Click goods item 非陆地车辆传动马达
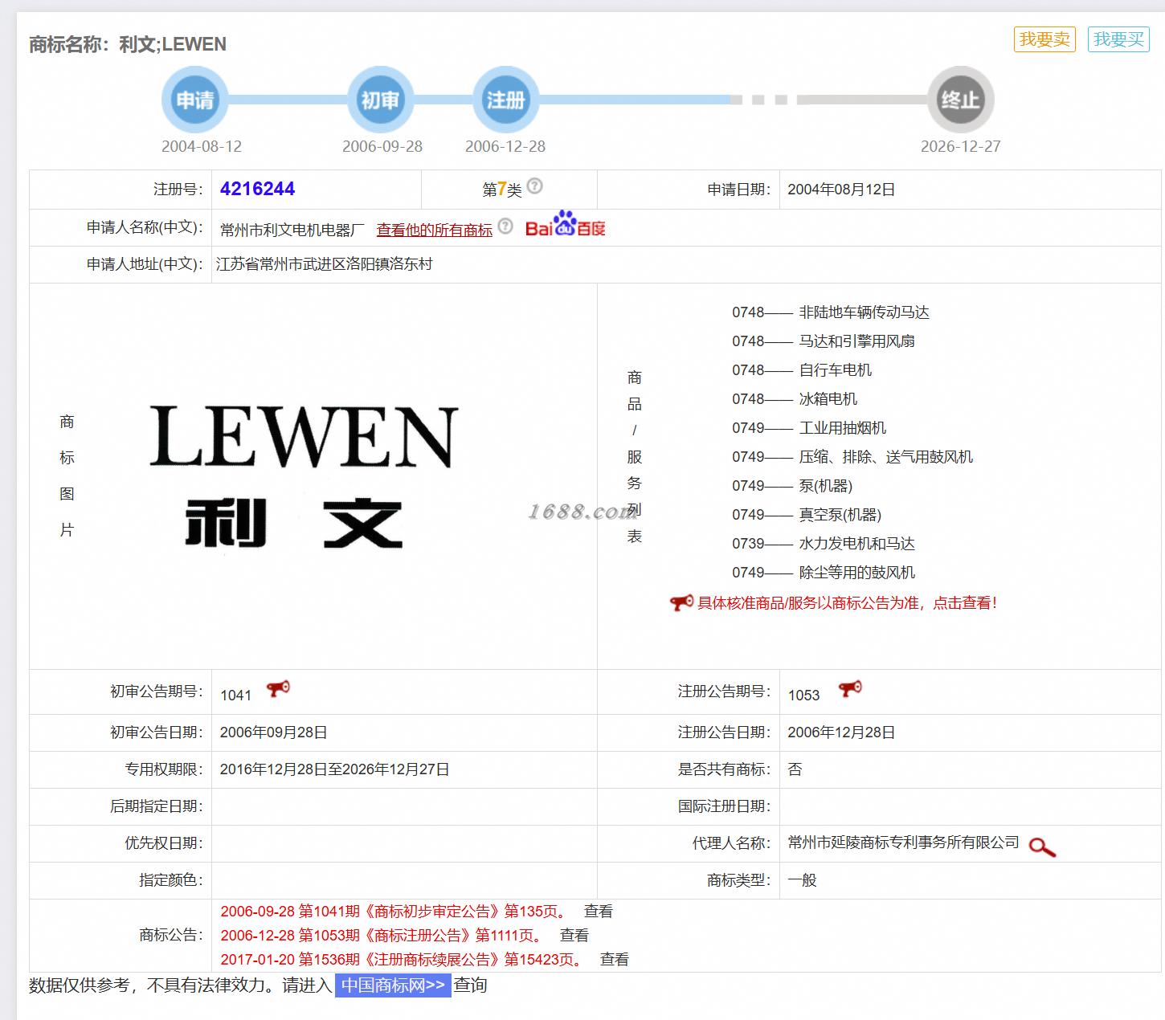The height and width of the screenshot is (1020, 1165). (x=865, y=312)
